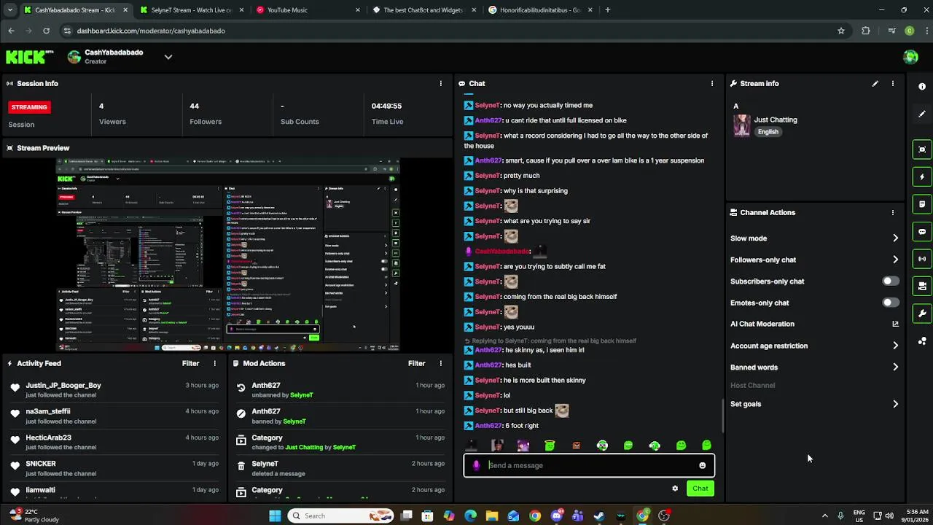
Task: Click the English language tag
Action: [x=768, y=132]
